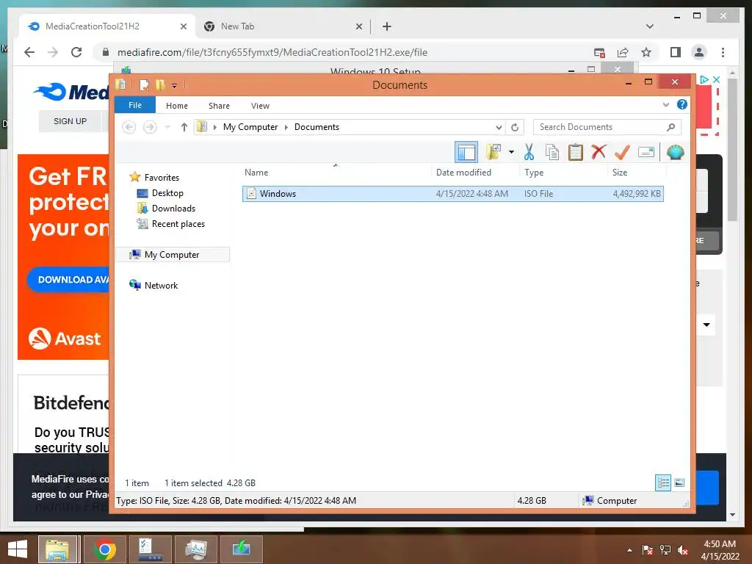Toggle the navigation pane toolbar button
The width and height of the screenshot is (752, 564).
point(466,153)
